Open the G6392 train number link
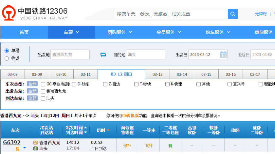Viewport: 275px width, 154px height. (x=12, y=143)
